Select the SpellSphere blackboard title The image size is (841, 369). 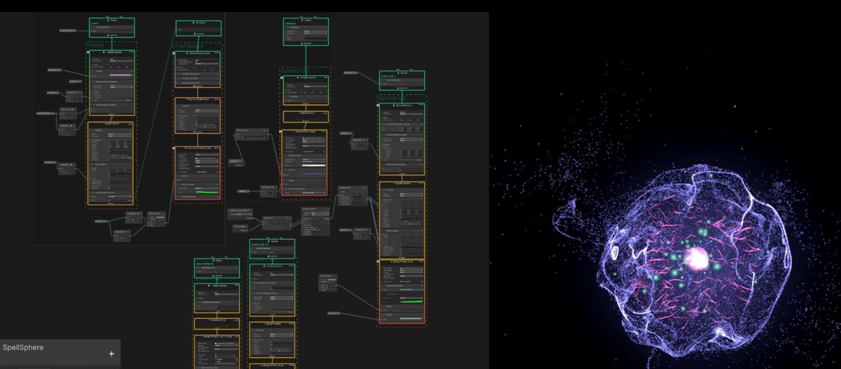click(23, 348)
